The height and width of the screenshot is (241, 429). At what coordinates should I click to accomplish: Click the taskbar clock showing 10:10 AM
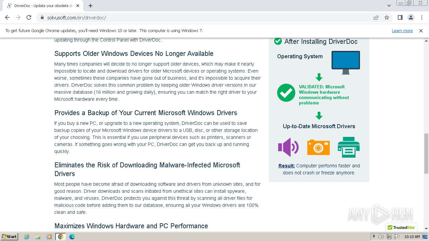412,237
